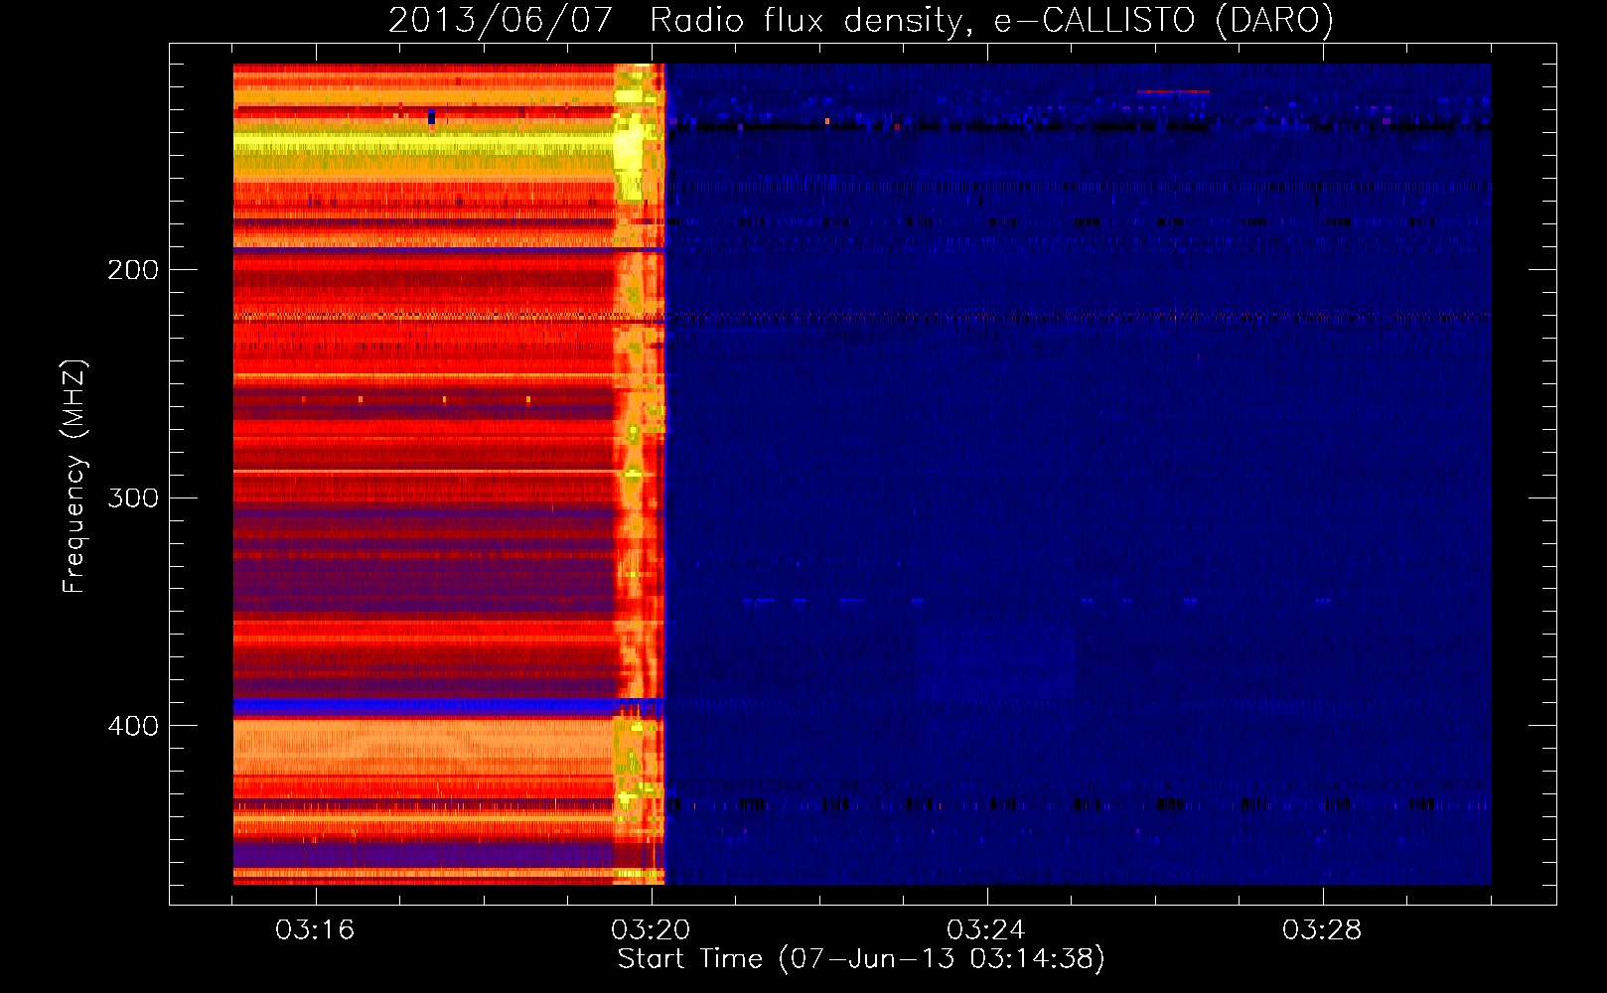Screen dimensions: 1607x993
Task: Click the 'Frequency (MHz)' axis label
Action: (74, 477)
